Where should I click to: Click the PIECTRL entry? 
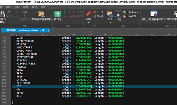[x=22, y=60]
